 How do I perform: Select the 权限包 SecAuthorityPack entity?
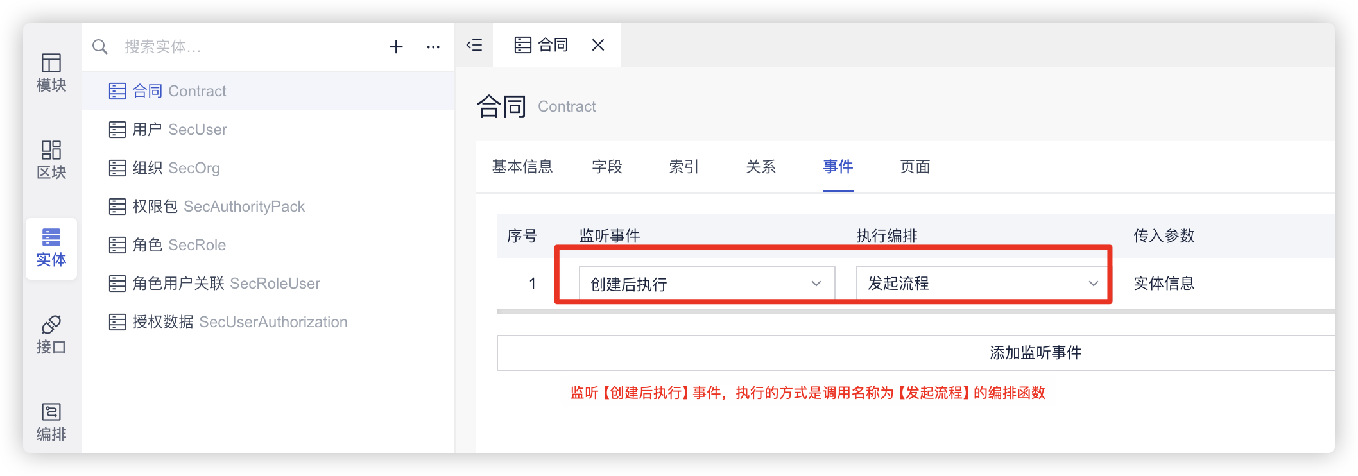point(218,207)
